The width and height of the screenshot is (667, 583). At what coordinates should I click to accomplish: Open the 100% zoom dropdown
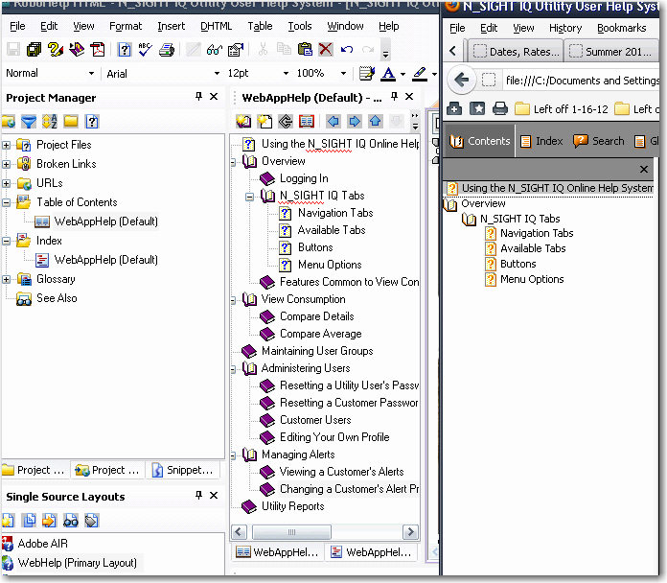pos(343,74)
